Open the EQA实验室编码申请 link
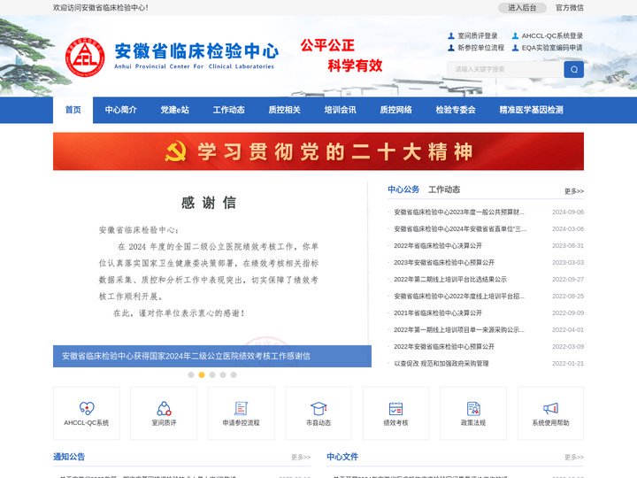The image size is (637, 478). (x=552, y=48)
